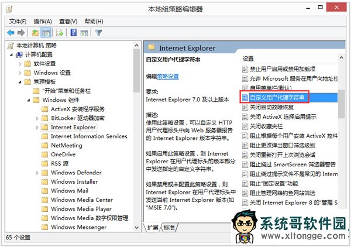This screenshot has width=351, height=247.
Task: Open Help via the question mark icon
Action: coord(74,33)
